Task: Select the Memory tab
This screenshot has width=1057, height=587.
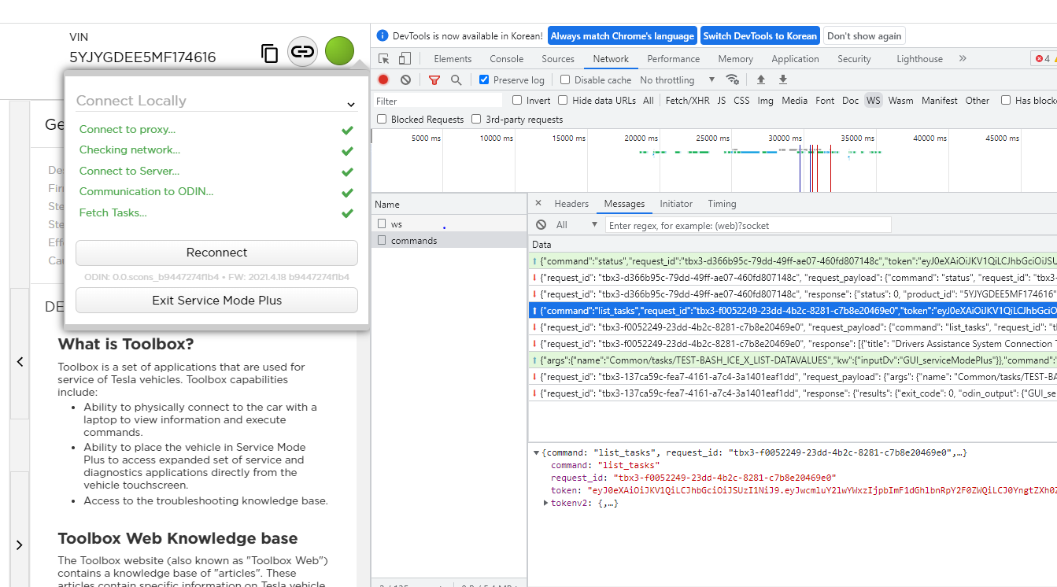Action: tap(735, 59)
